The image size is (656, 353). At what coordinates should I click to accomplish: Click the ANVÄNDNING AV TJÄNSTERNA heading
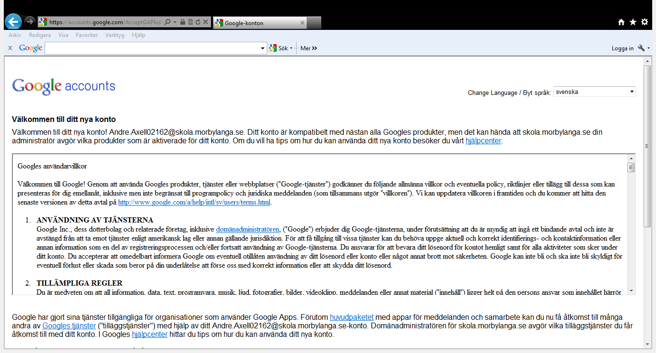point(95,220)
